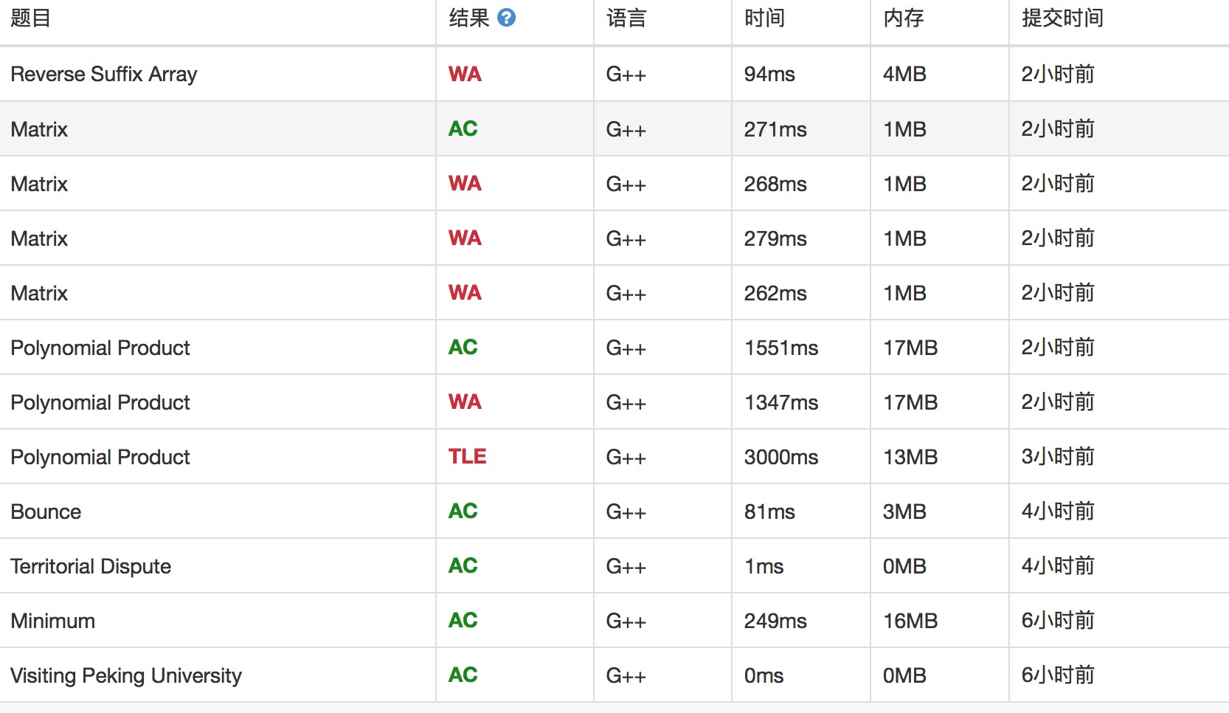
Task: Click the WA result for Reverse Suffix Array
Action: (465, 74)
